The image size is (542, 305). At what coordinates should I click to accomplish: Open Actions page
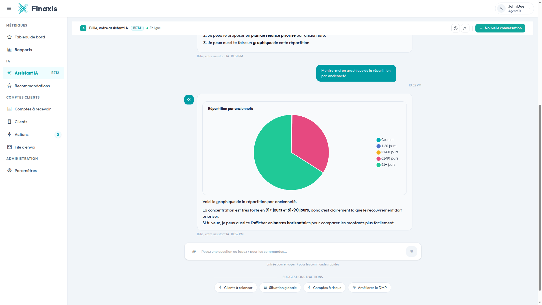tap(34, 134)
